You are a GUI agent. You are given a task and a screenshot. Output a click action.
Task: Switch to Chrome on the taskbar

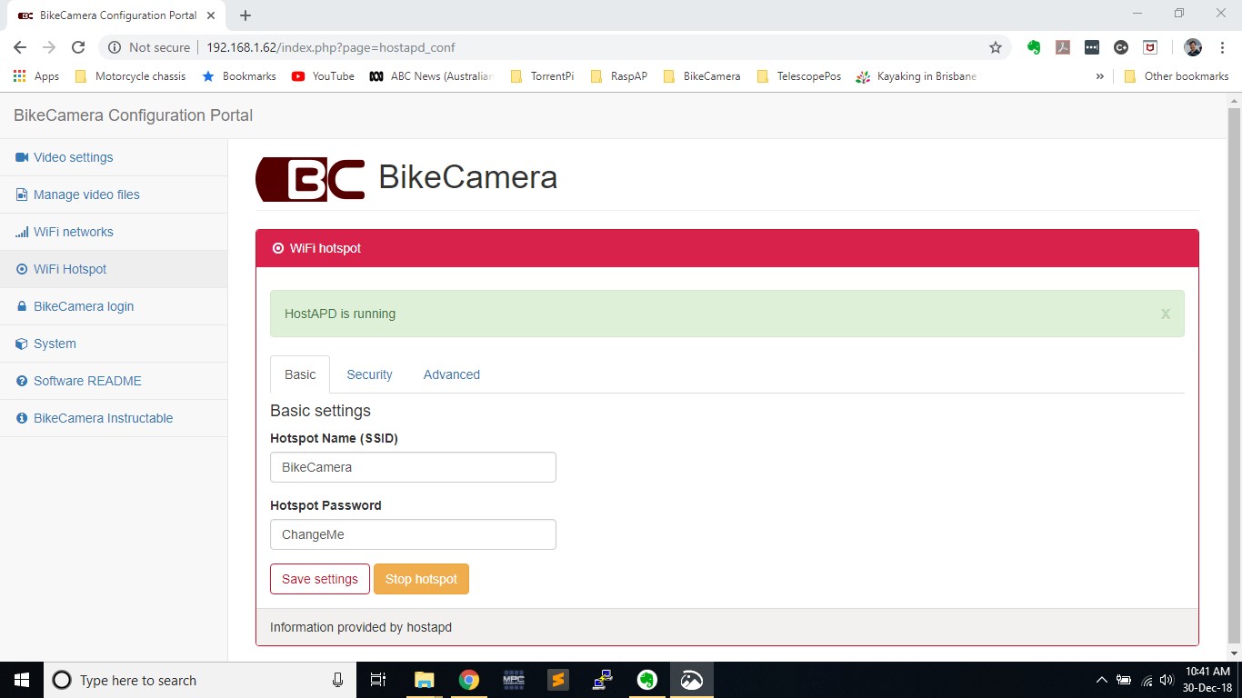pyautogui.click(x=468, y=680)
